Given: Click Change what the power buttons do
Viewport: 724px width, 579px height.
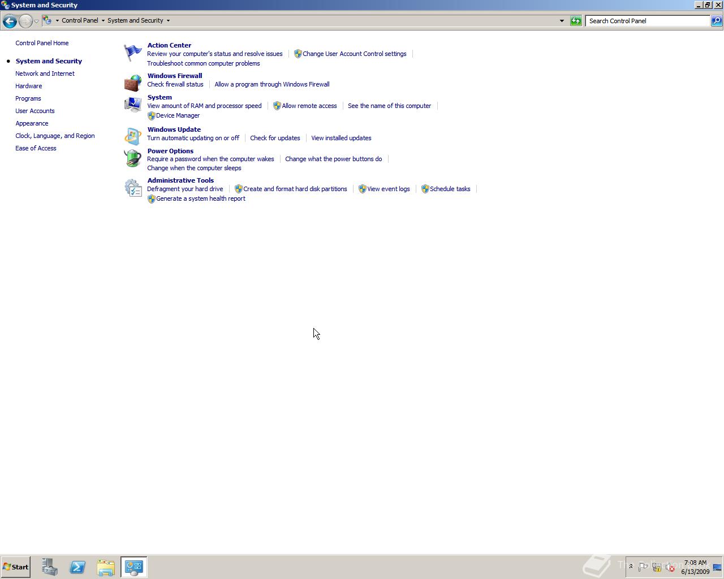Looking at the screenshot, I should 333,159.
